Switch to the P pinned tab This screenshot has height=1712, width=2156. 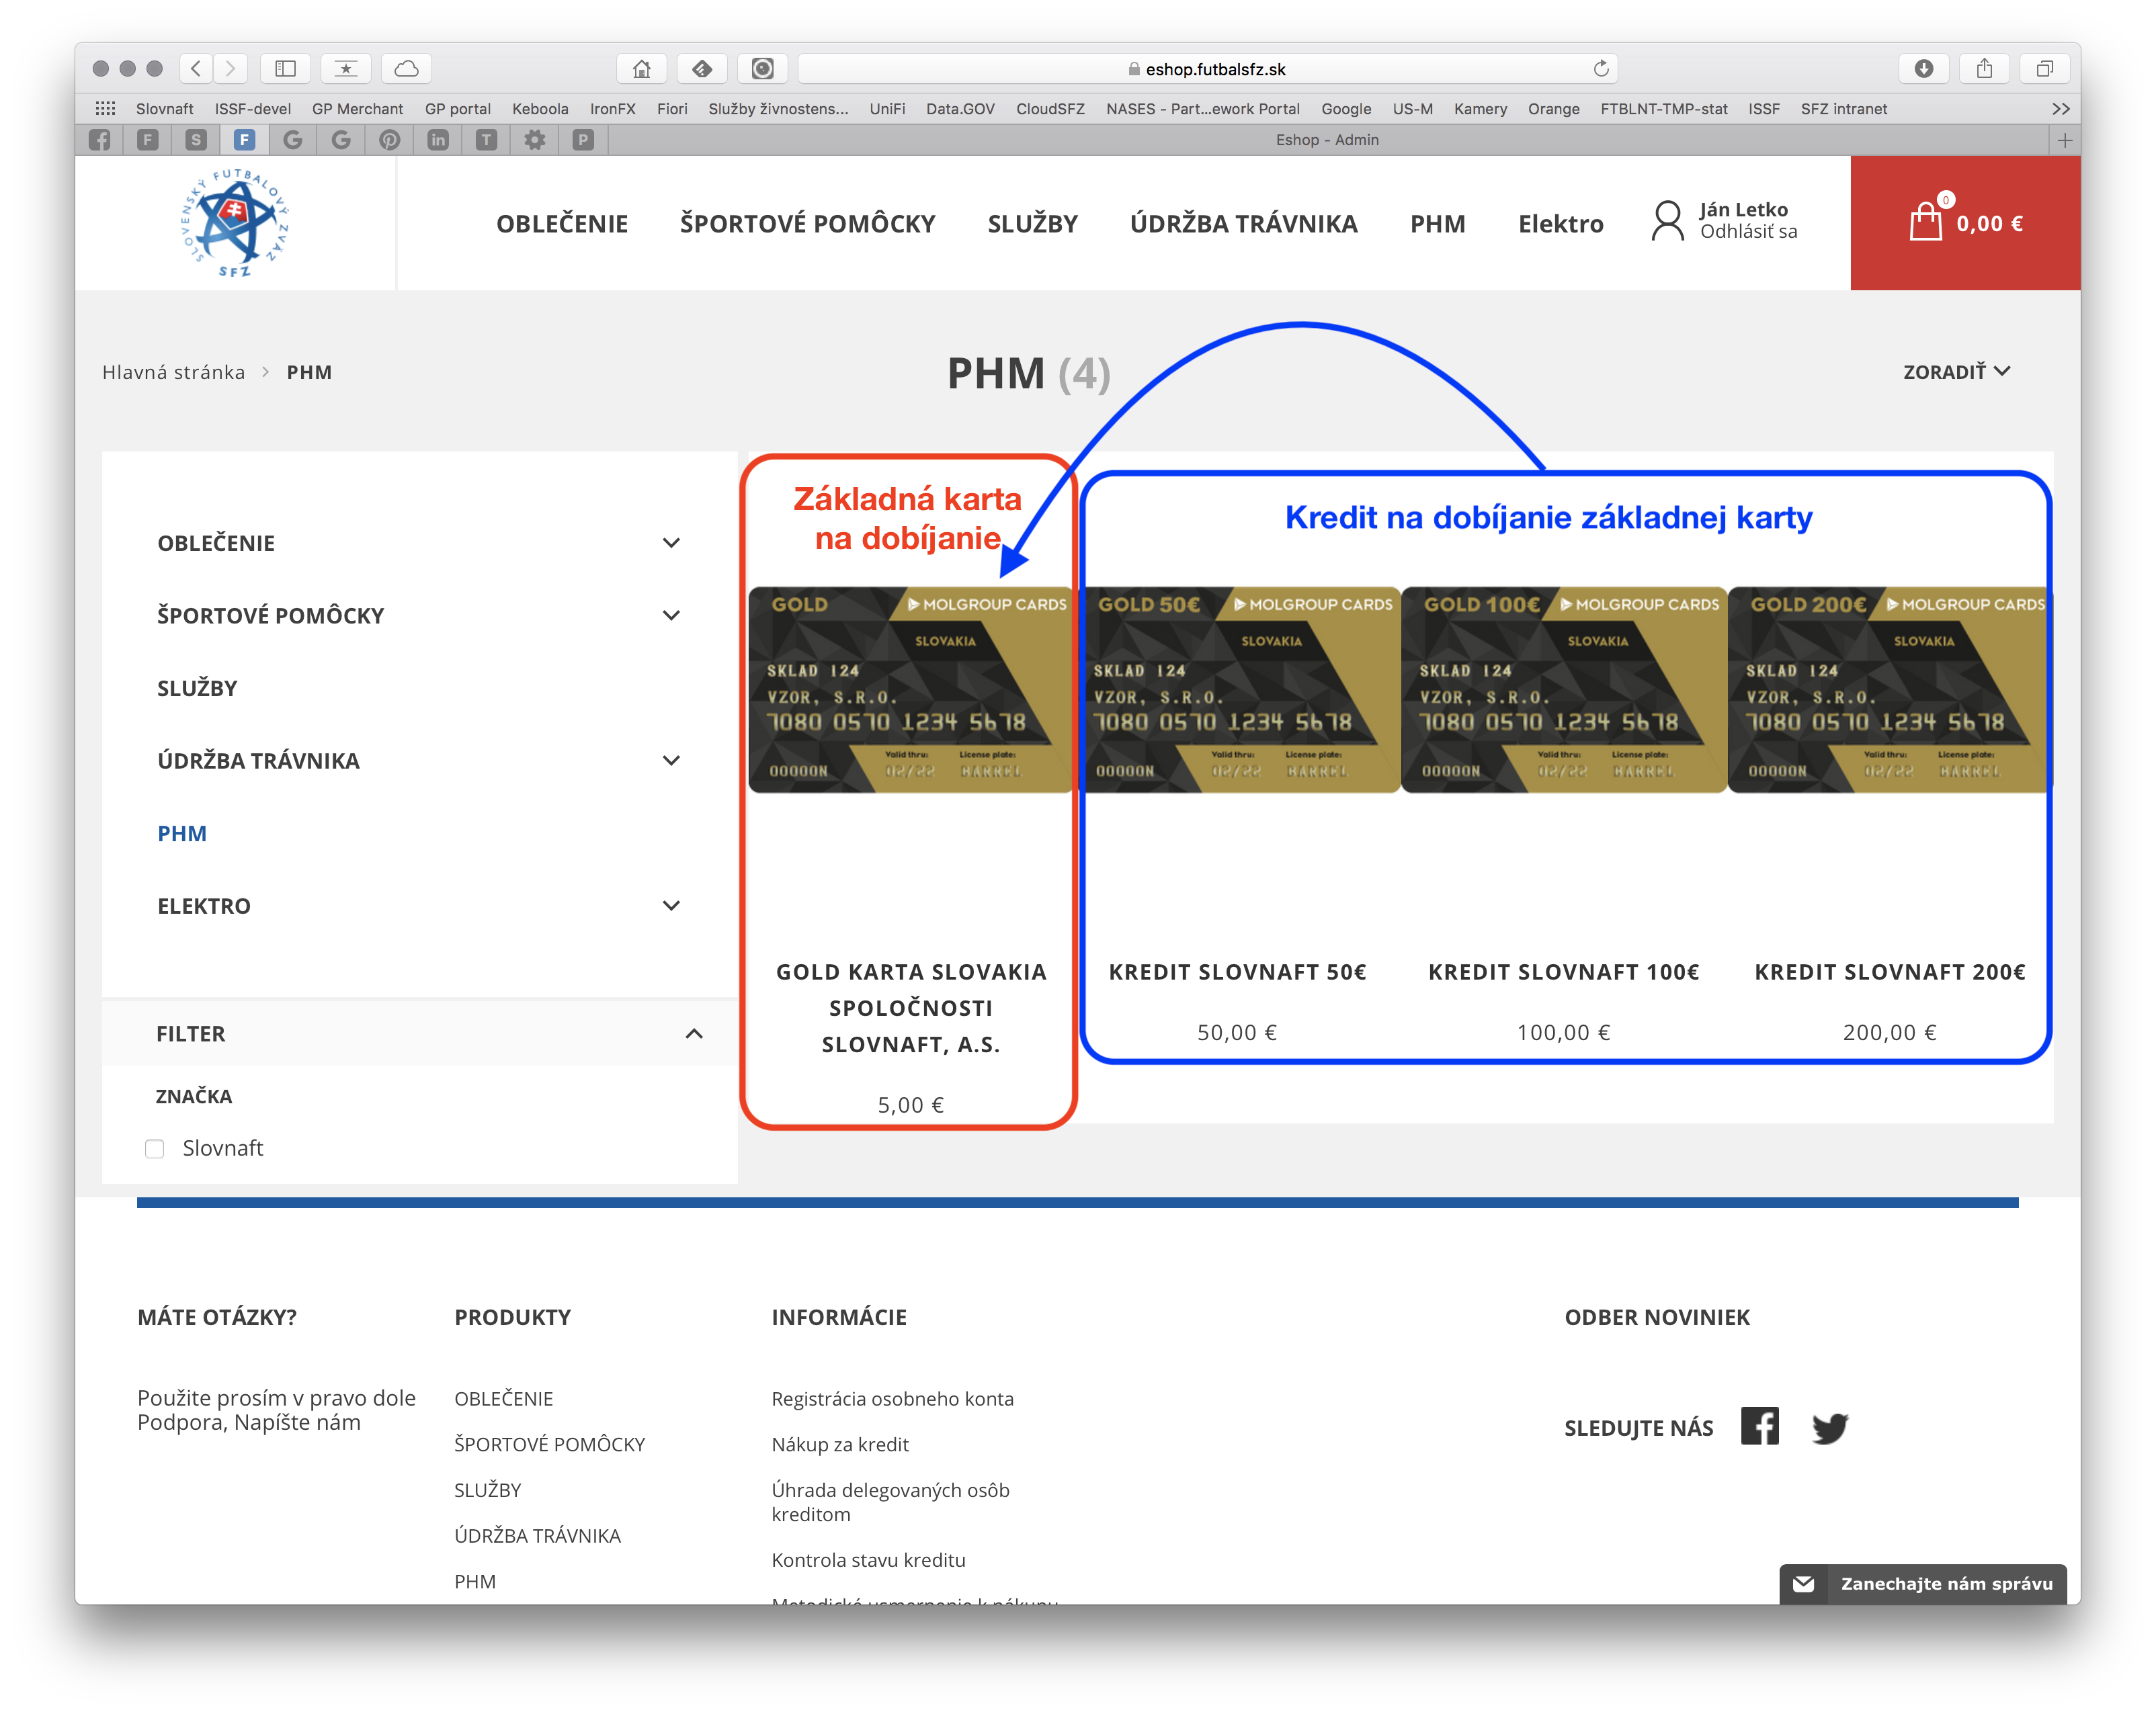583,140
